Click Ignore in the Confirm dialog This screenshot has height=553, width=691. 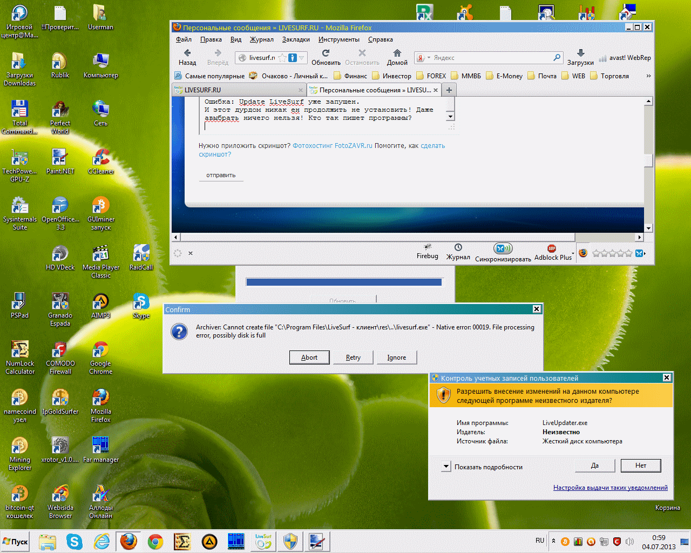point(397,358)
